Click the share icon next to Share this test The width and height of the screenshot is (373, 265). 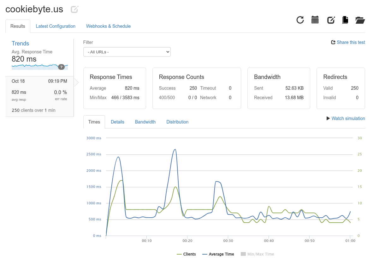[x=333, y=42]
